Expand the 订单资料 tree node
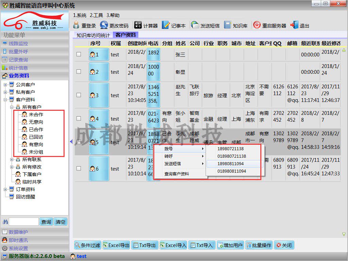The width and height of the screenshot is (348, 261). pyautogui.click(x=5, y=189)
